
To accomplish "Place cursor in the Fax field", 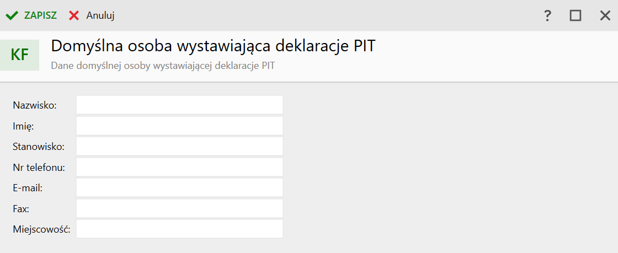I will point(179,208).
